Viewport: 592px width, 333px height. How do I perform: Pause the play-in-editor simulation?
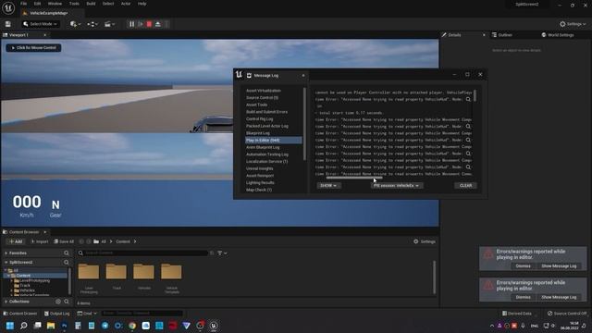131,24
